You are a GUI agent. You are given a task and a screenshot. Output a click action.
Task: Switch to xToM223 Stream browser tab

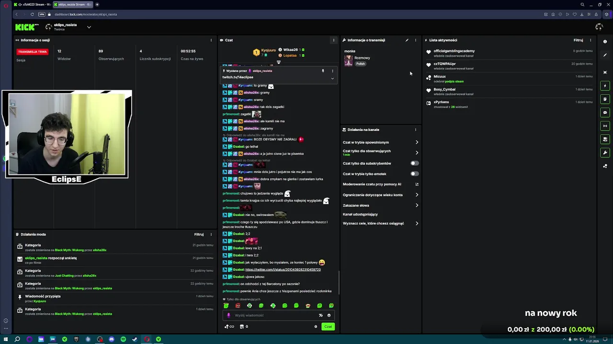point(32,4)
